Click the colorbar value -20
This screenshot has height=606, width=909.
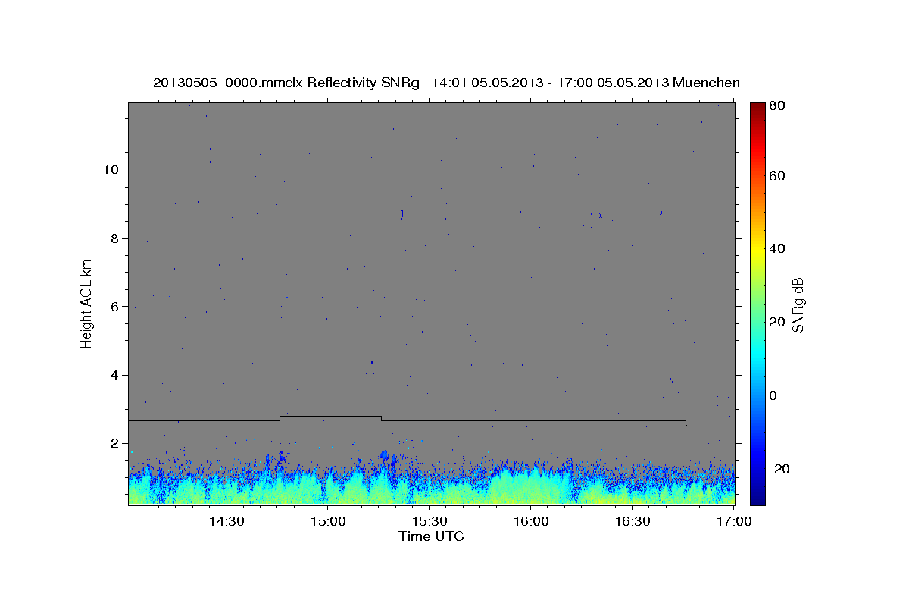pos(780,469)
